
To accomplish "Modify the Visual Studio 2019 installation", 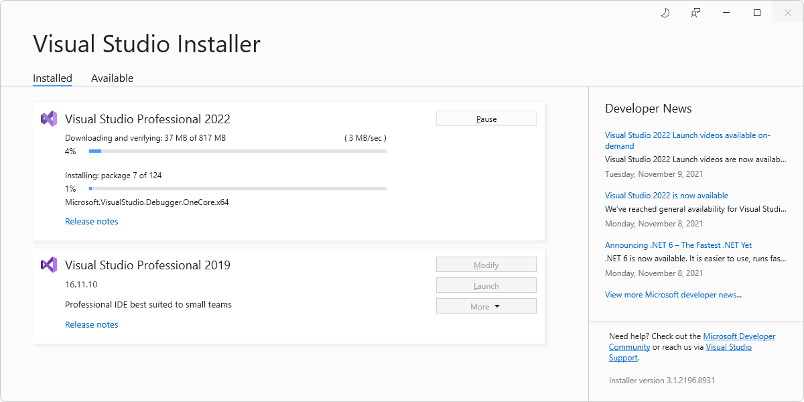I will (x=486, y=264).
